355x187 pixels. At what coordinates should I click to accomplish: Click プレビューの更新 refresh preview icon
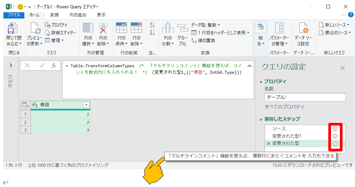coord(36,29)
